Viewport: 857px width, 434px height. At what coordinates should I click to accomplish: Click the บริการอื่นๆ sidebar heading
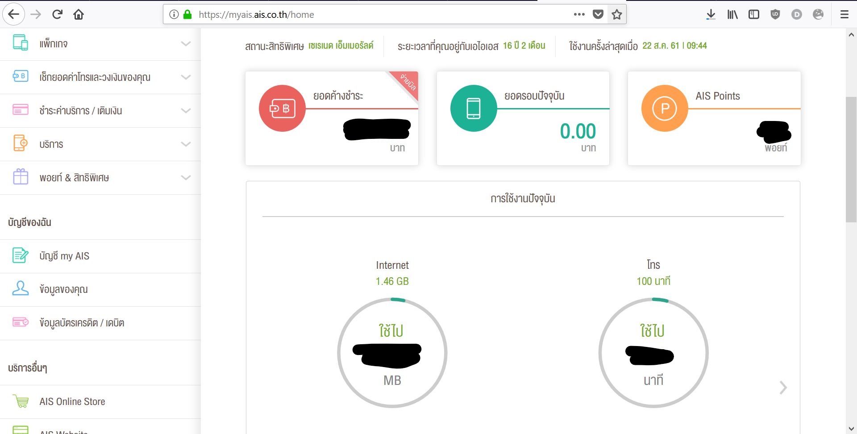tap(27, 368)
